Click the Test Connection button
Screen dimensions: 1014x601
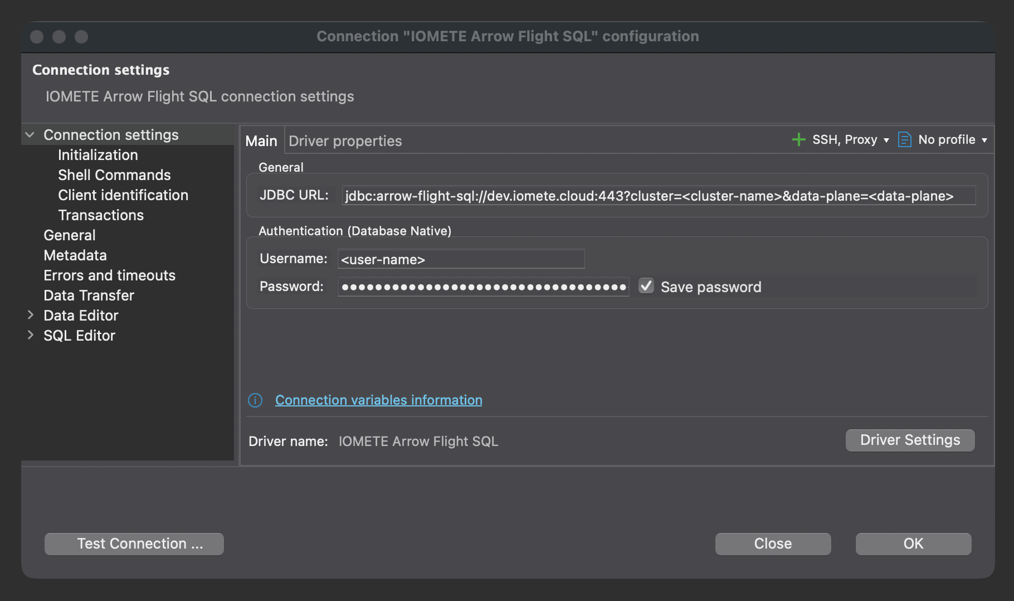coord(134,544)
